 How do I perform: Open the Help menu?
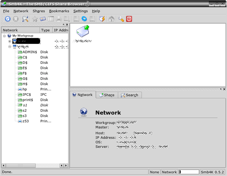pyautogui.click(x=96, y=11)
